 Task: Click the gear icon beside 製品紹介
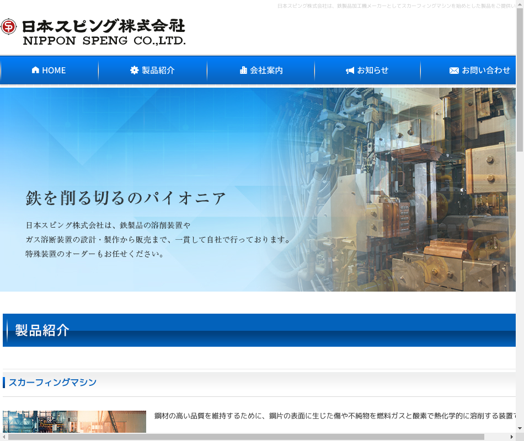(134, 70)
